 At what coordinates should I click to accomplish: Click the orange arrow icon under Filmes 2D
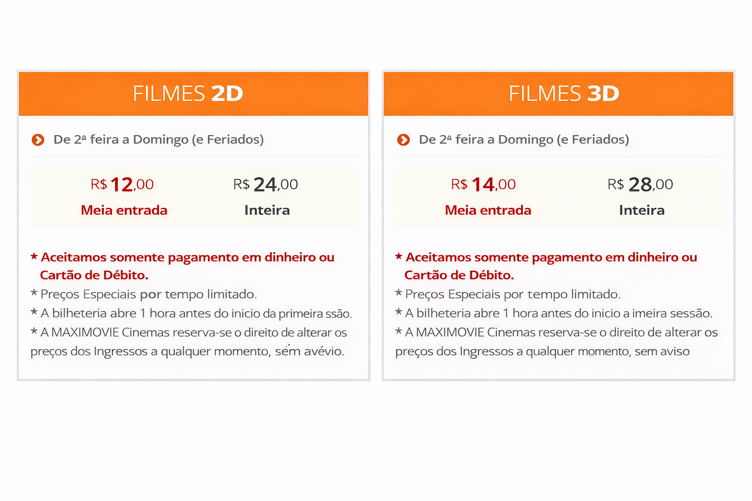38,140
